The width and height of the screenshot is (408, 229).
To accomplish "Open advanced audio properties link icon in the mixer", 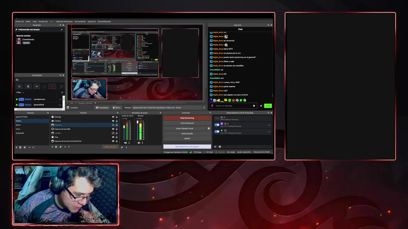I will point(122,147).
